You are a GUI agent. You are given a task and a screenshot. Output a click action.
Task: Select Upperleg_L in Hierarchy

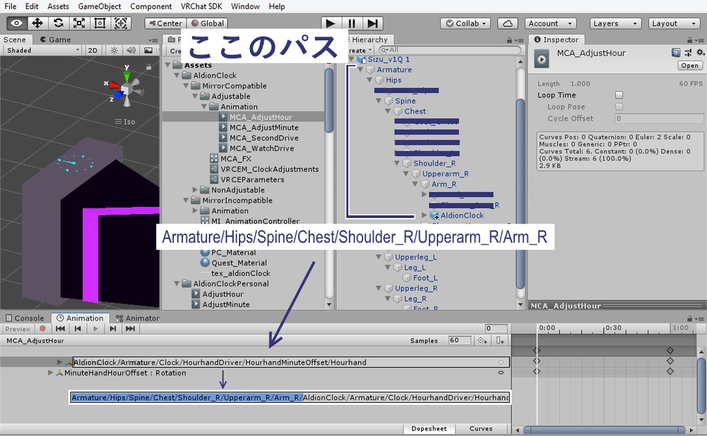[416, 257]
